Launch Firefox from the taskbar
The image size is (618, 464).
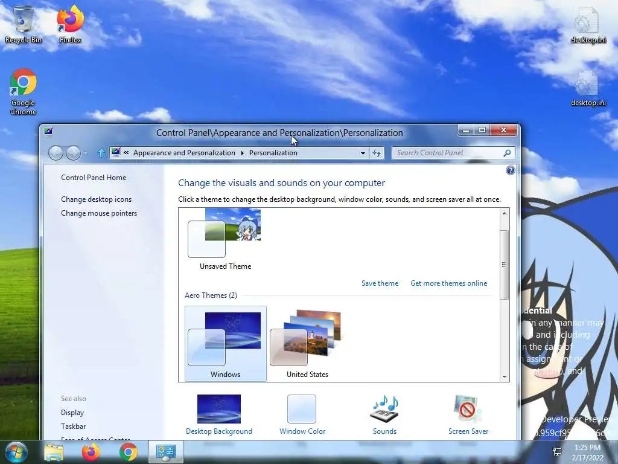[x=91, y=453]
